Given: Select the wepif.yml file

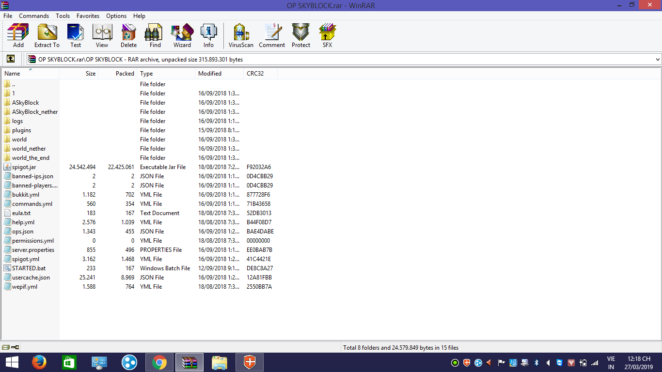Looking at the screenshot, I should point(25,287).
